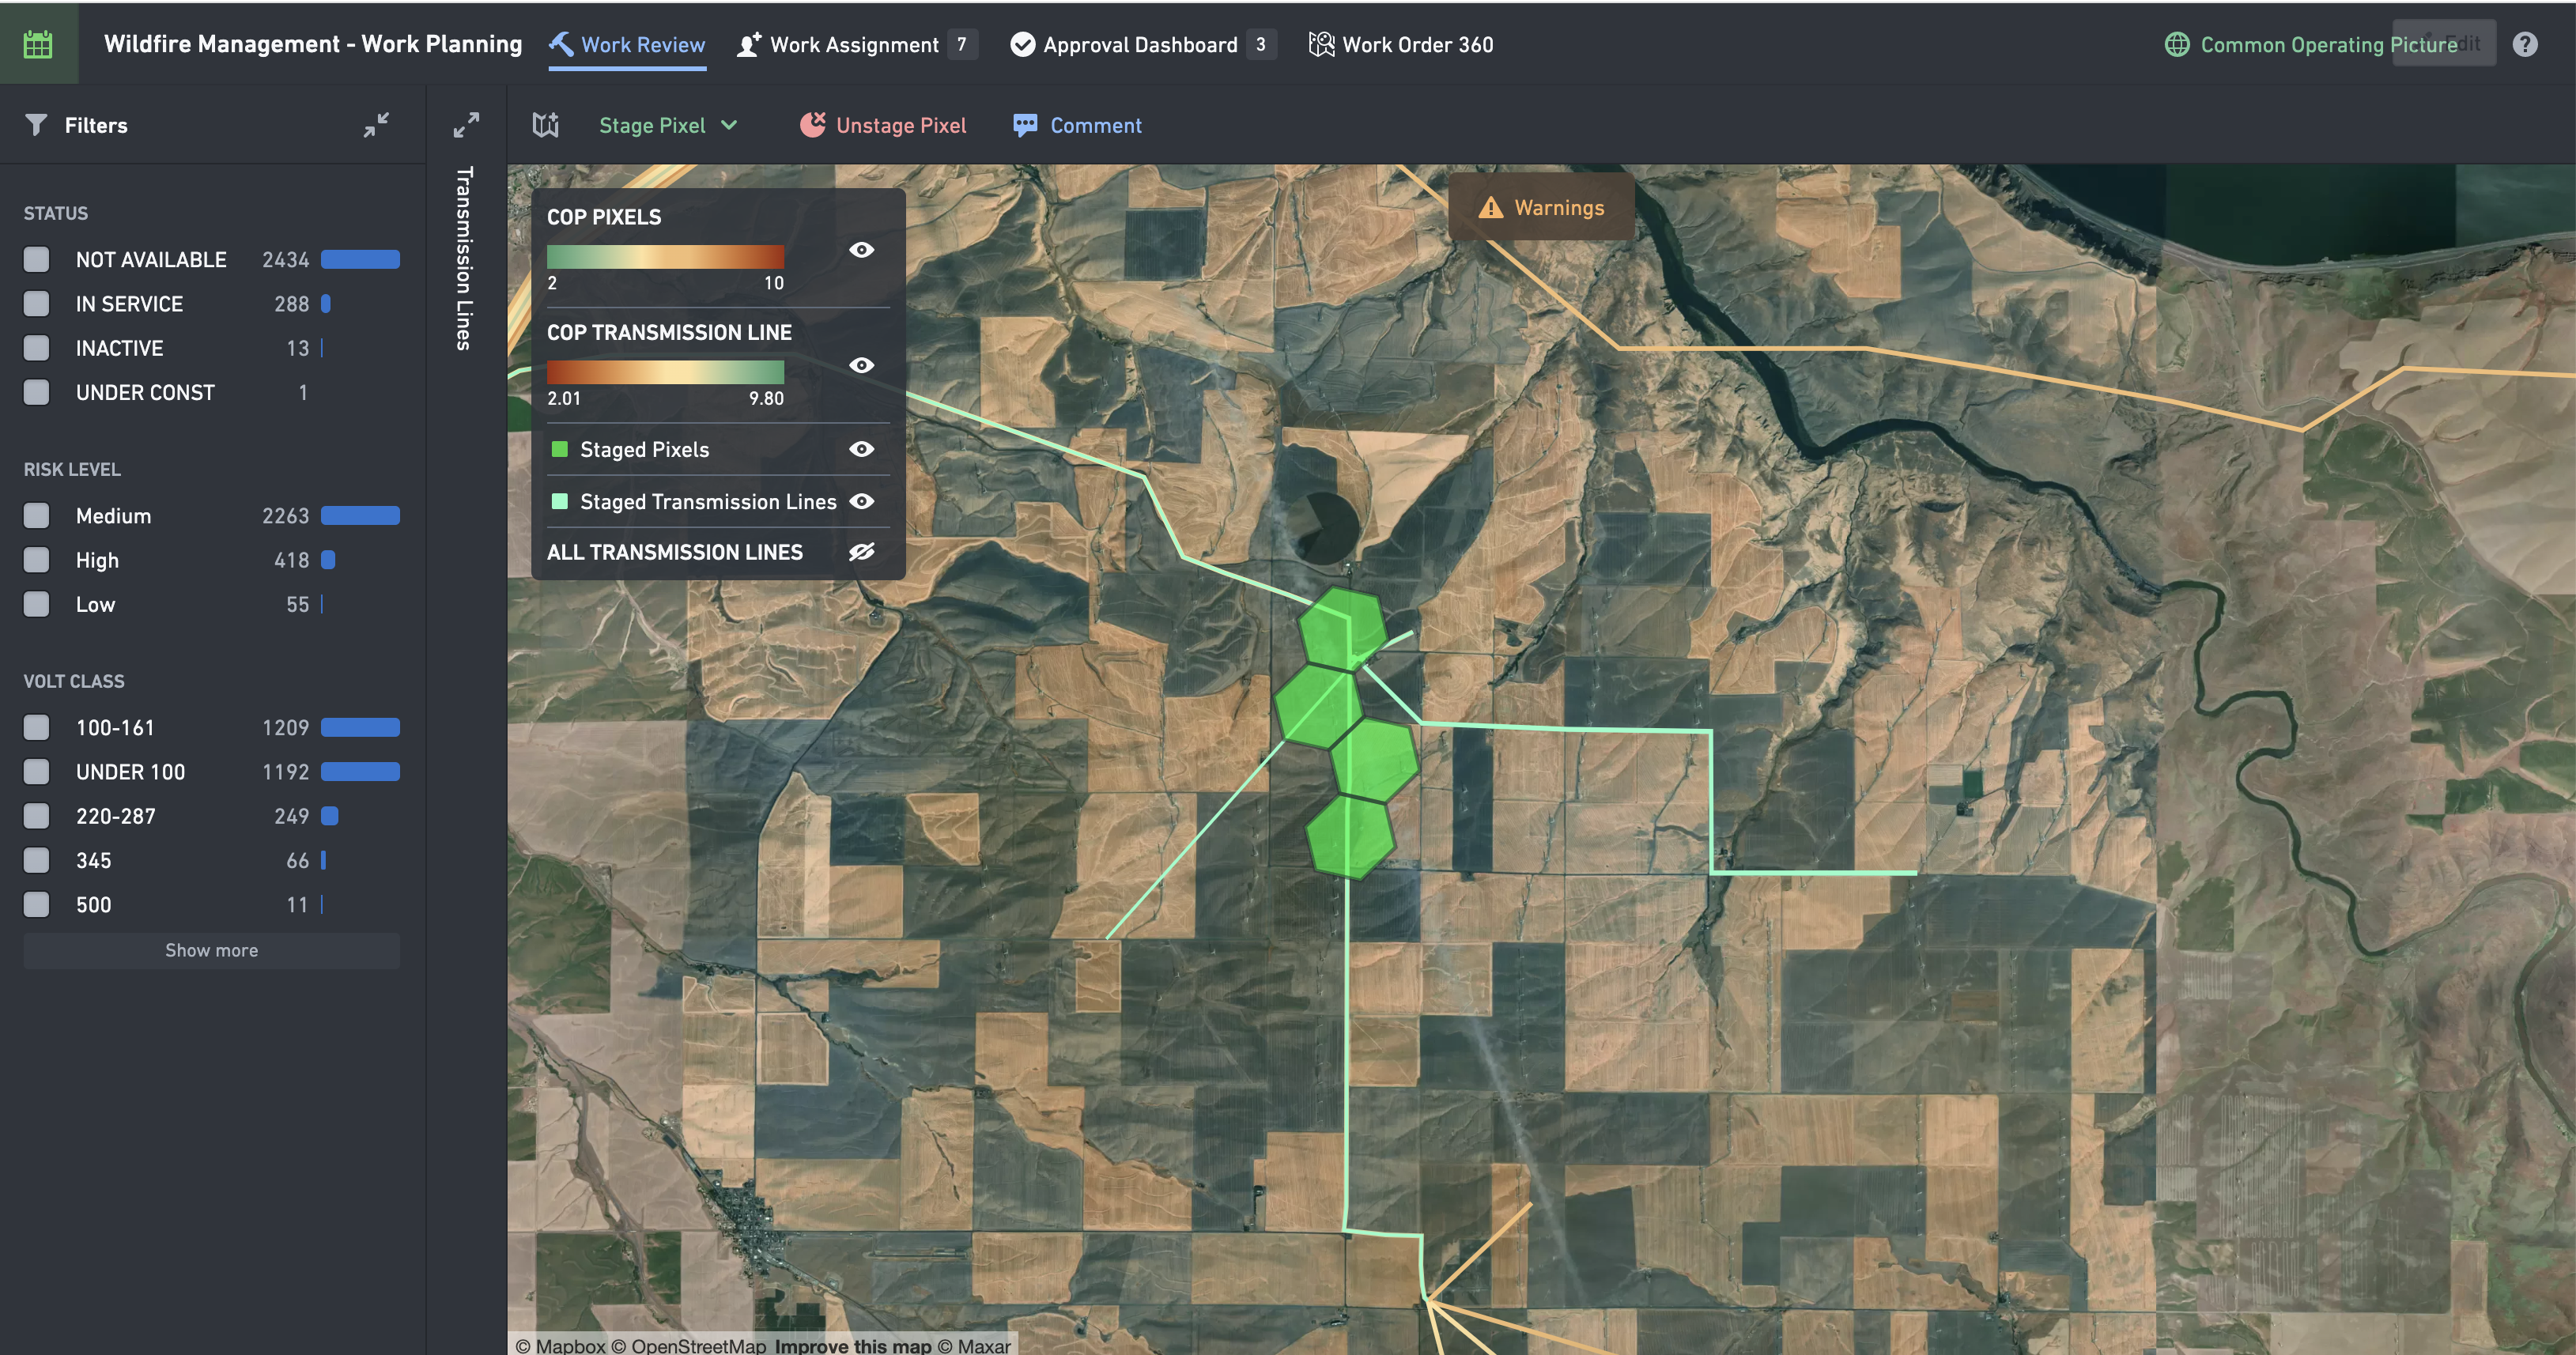Expand the Transmission Lines panel arrows icon

466,125
